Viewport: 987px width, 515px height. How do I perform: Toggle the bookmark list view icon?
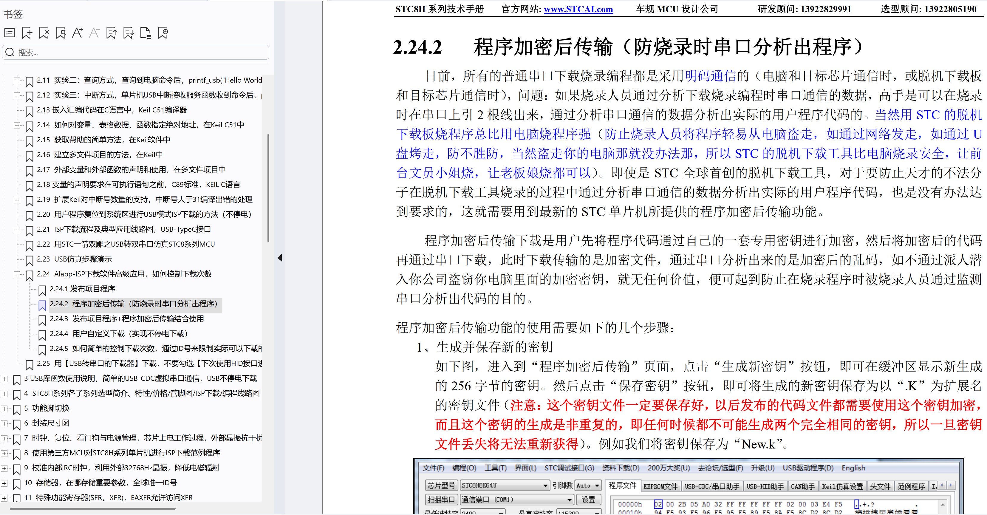(x=10, y=33)
